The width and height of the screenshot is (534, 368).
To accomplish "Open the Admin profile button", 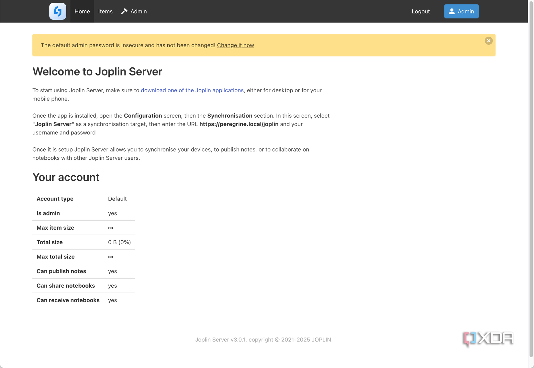I will (x=461, y=11).
